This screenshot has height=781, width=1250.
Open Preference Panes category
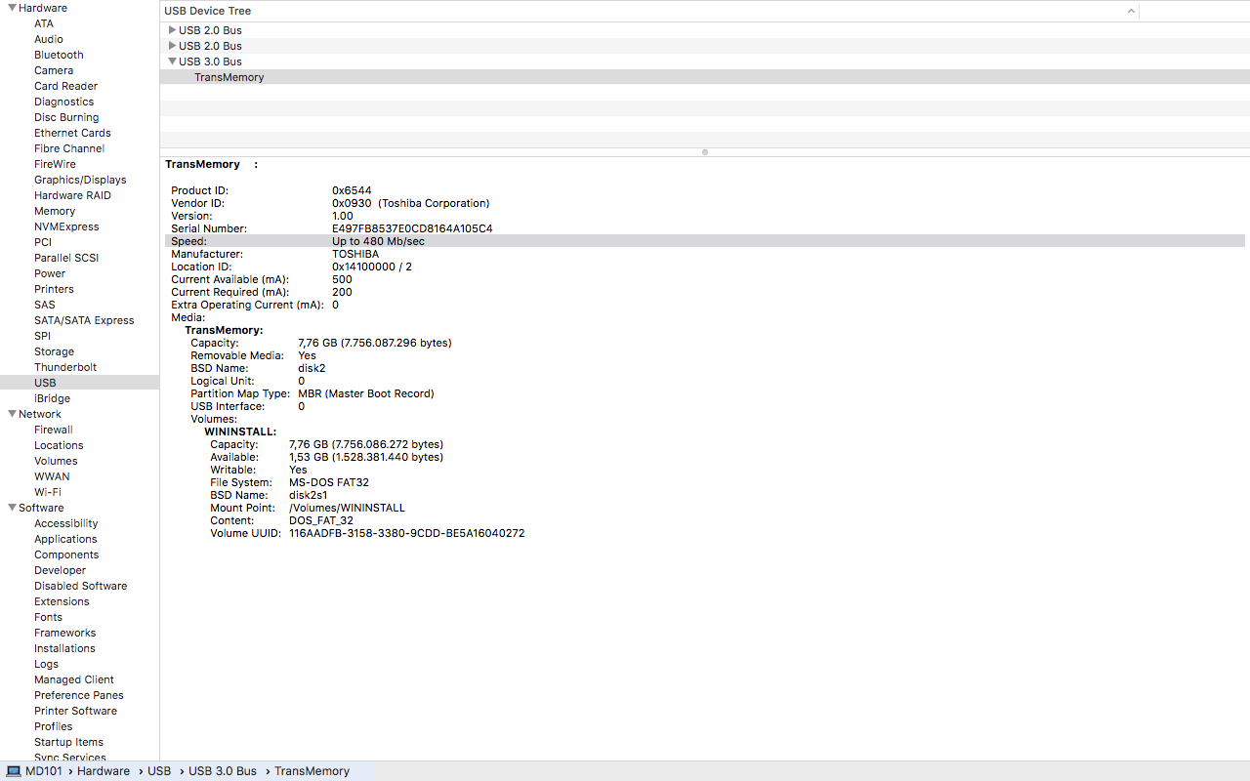coord(79,695)
